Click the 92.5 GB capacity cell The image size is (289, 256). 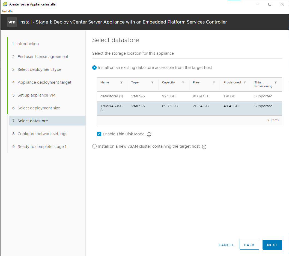coord(169,96)
